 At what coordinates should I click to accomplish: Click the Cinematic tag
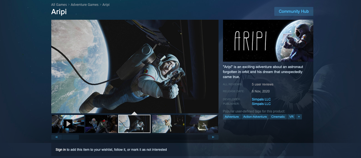(x=278, y=117)
